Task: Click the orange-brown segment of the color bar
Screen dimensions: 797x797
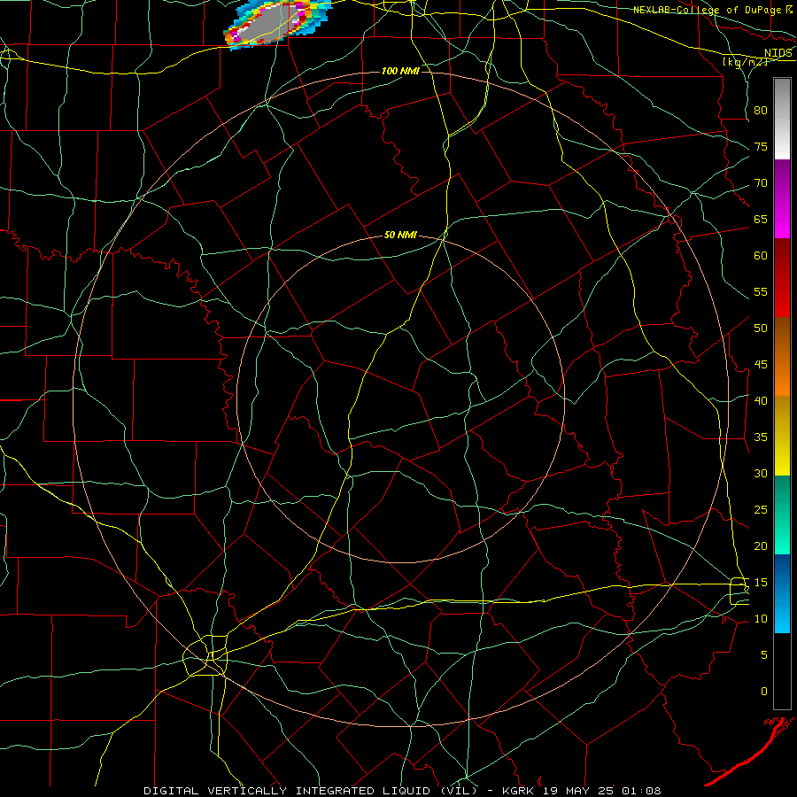Action: tap(782, 356)
